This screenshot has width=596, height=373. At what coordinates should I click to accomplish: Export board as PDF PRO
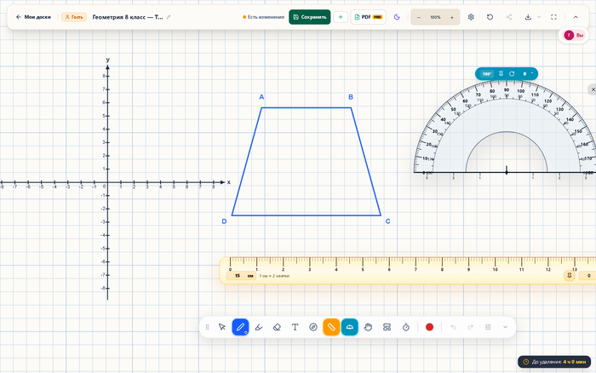[369, 17]
